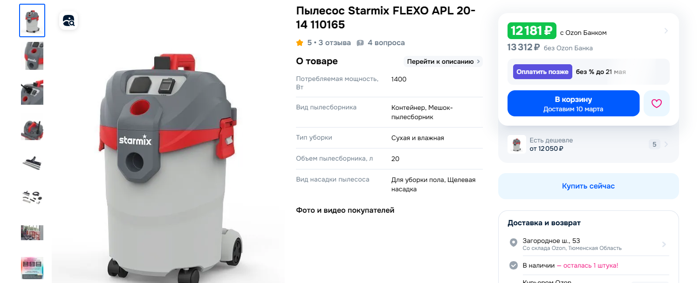700x283 pixels.
Task: Click the orange star rating icon
Action: pyautogui.click(x=300, y=43)
